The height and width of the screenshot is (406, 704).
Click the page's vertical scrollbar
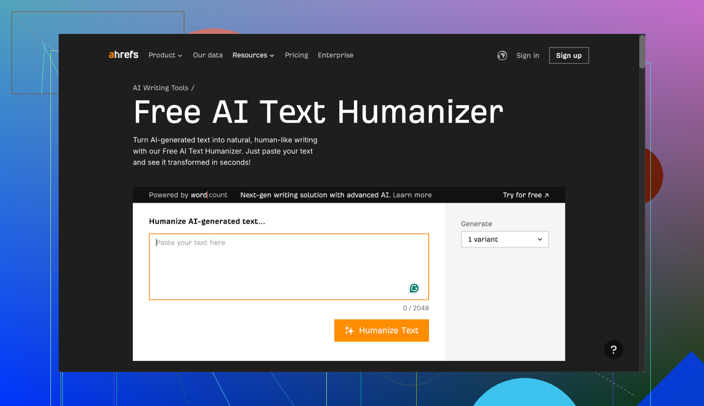tap(642, 53)
